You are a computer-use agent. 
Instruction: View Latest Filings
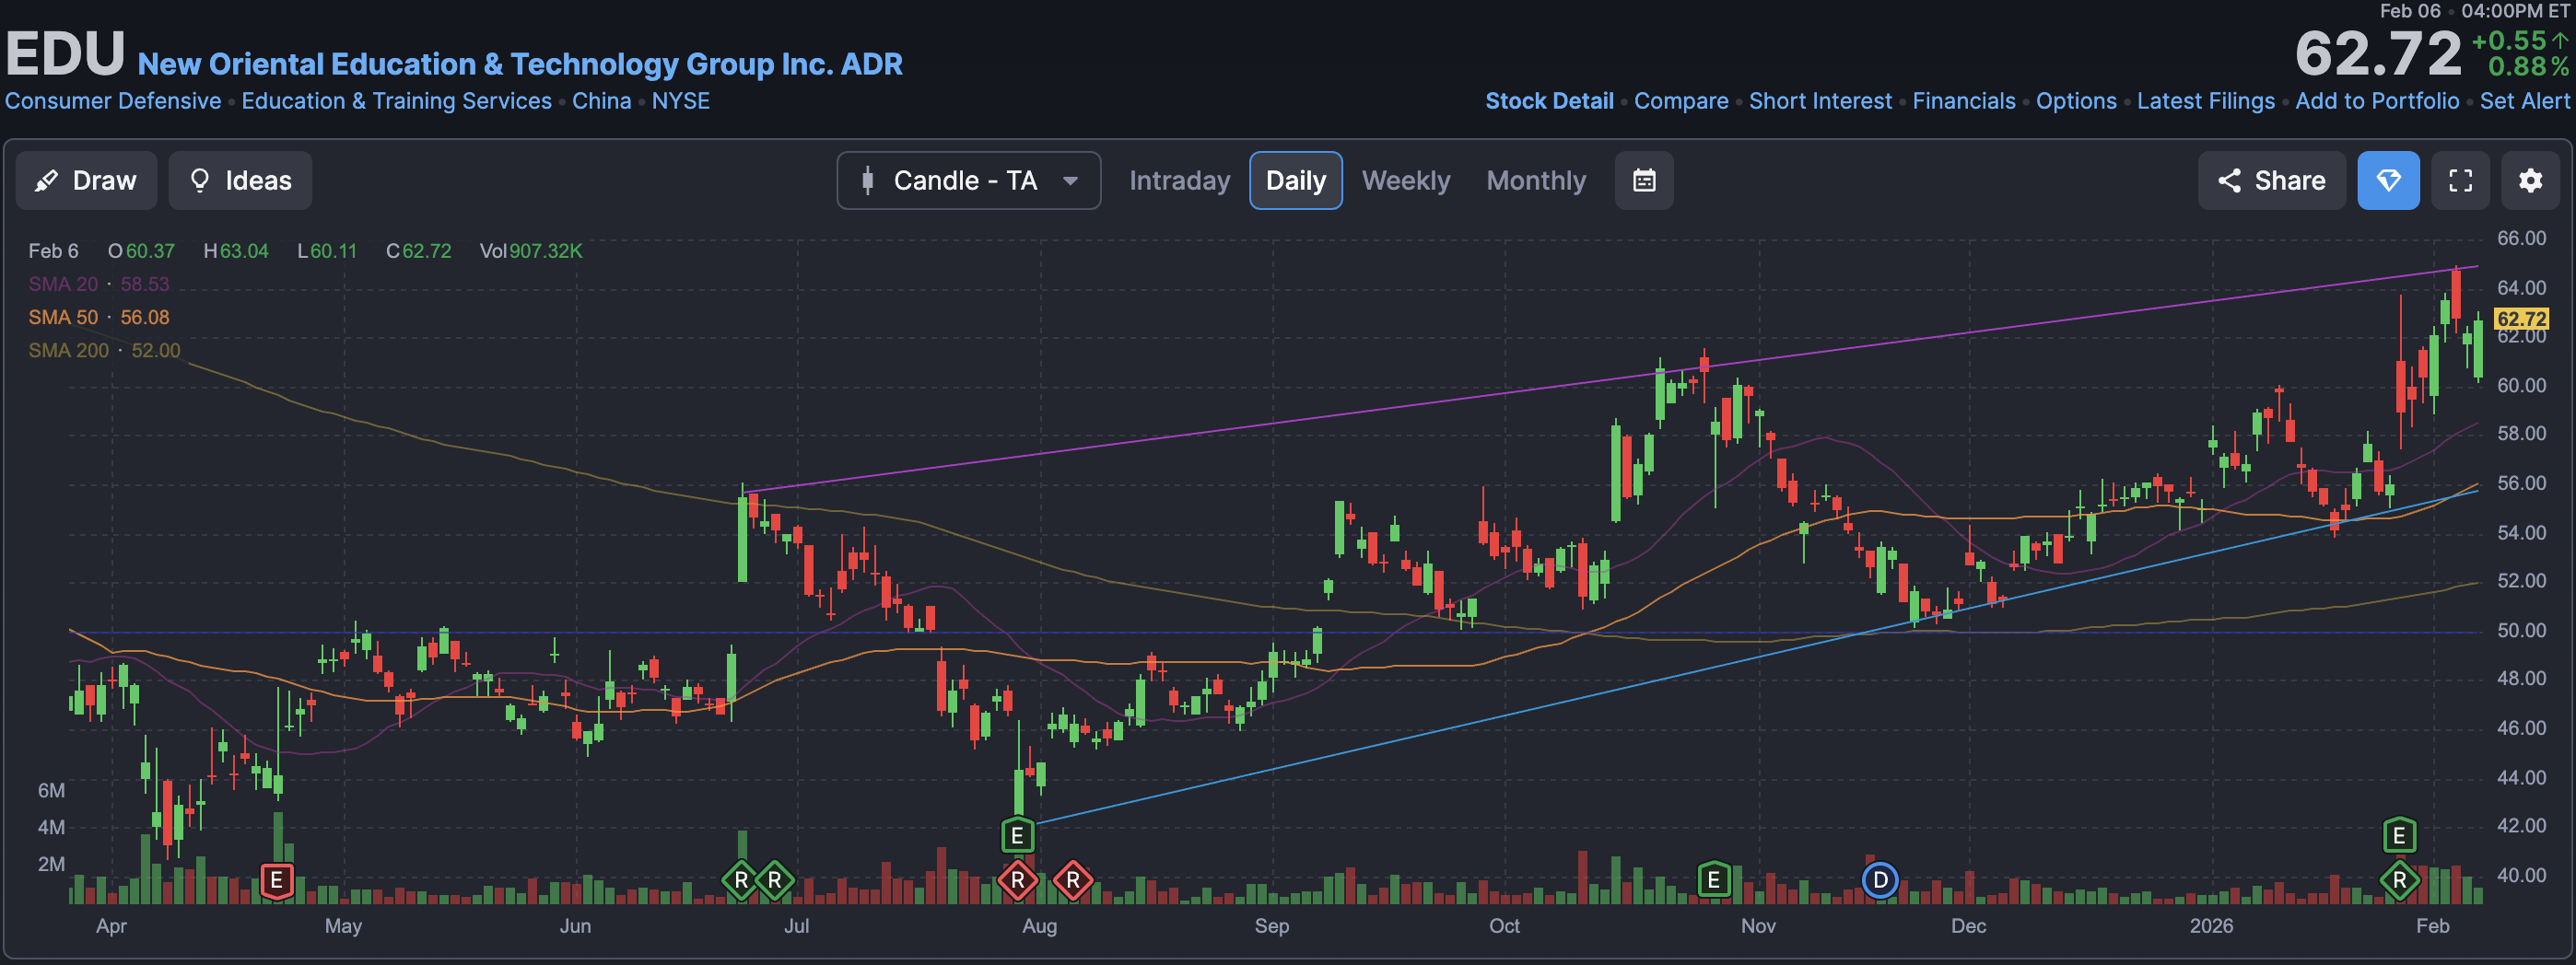point(2205,101)
